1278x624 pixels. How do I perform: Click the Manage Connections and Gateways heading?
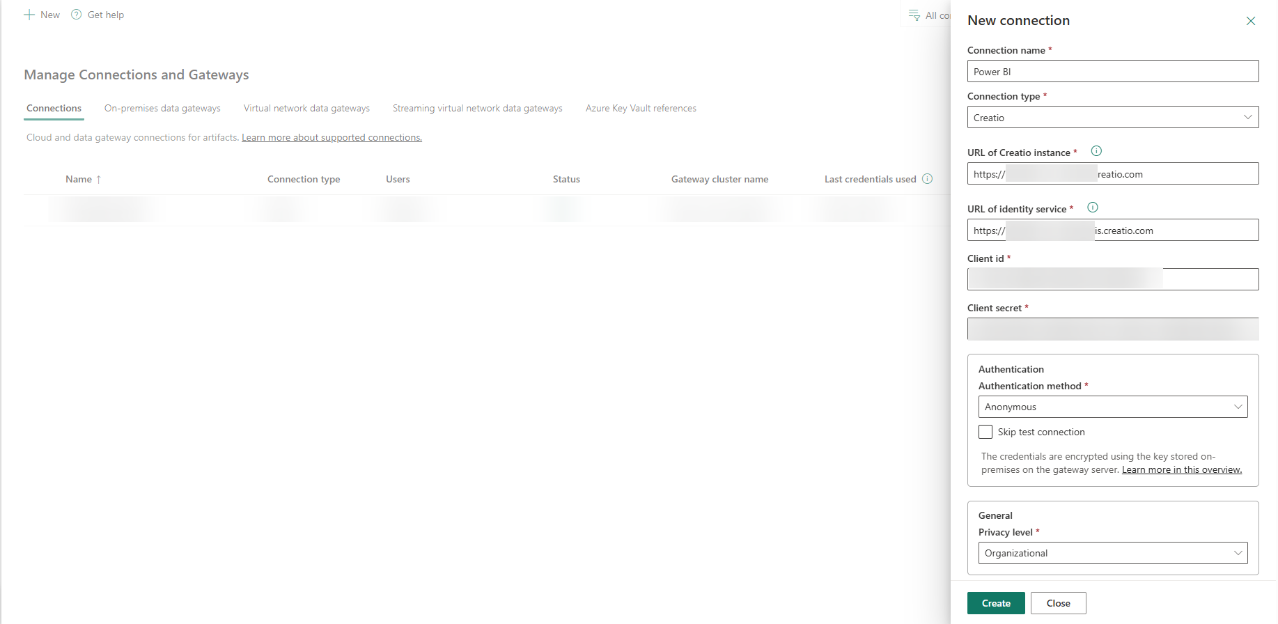click(137, 75)
